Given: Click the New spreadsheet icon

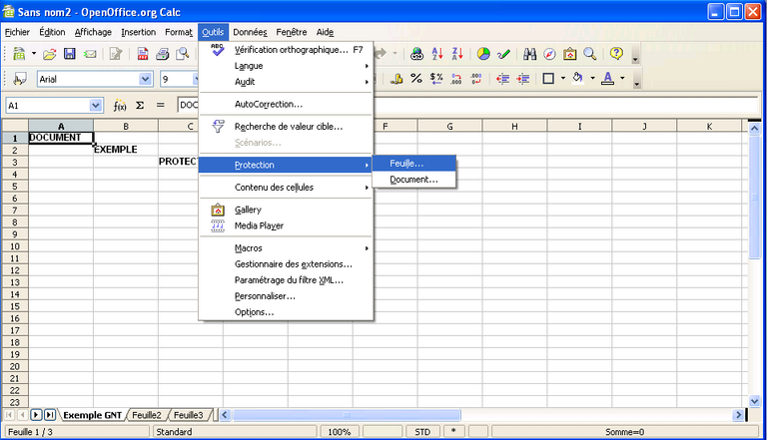Looking at the screenshot, I should pos(19,54).
